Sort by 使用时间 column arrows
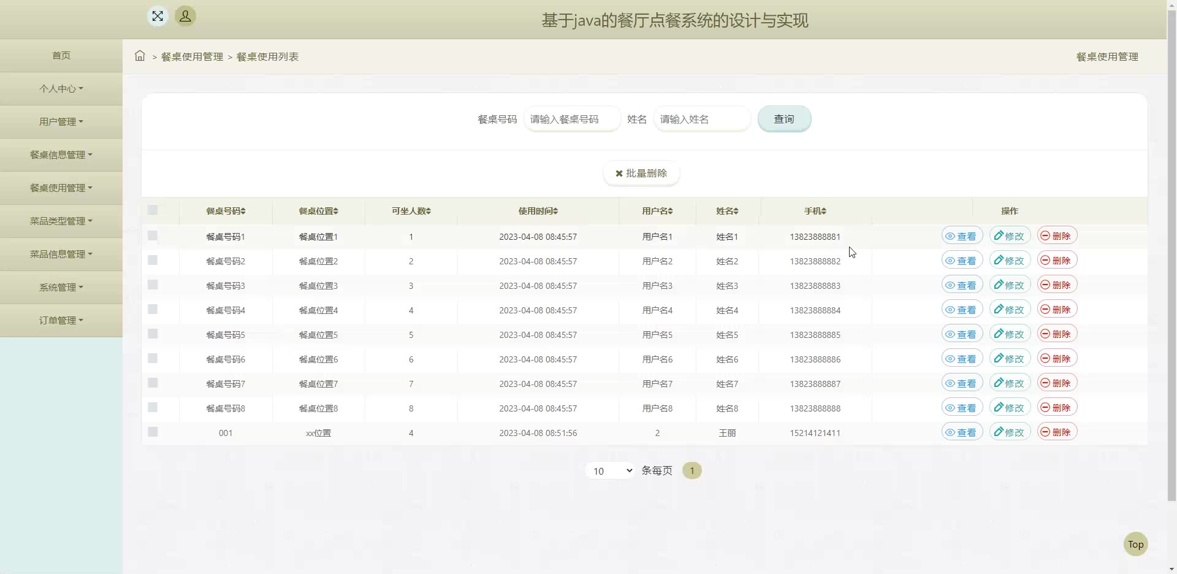 [x=555, y=211]
